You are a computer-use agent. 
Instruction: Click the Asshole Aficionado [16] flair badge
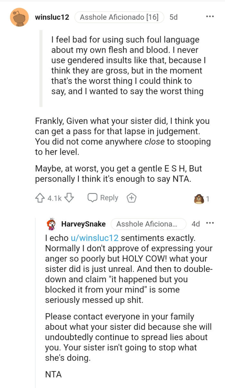coord(120,17)
